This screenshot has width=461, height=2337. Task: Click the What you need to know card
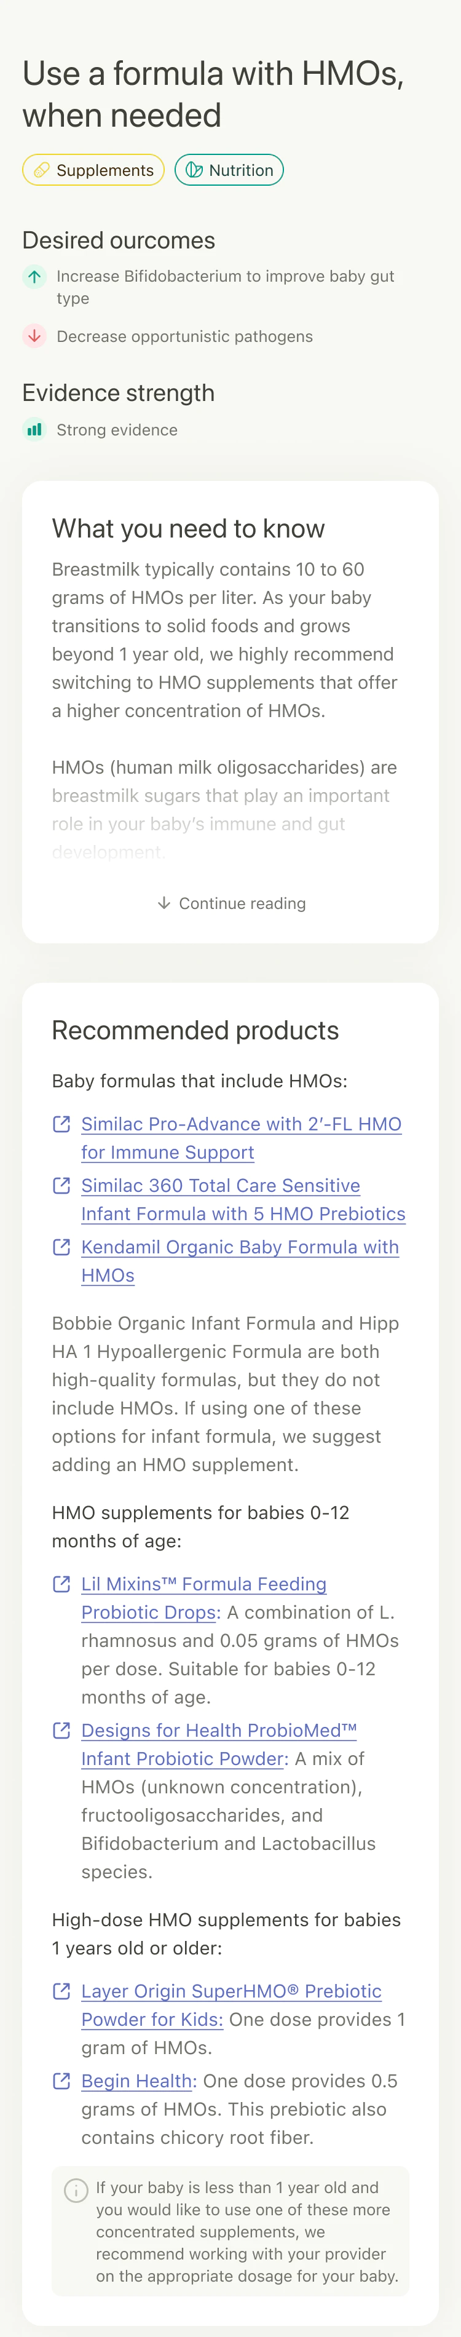[230, 708]
